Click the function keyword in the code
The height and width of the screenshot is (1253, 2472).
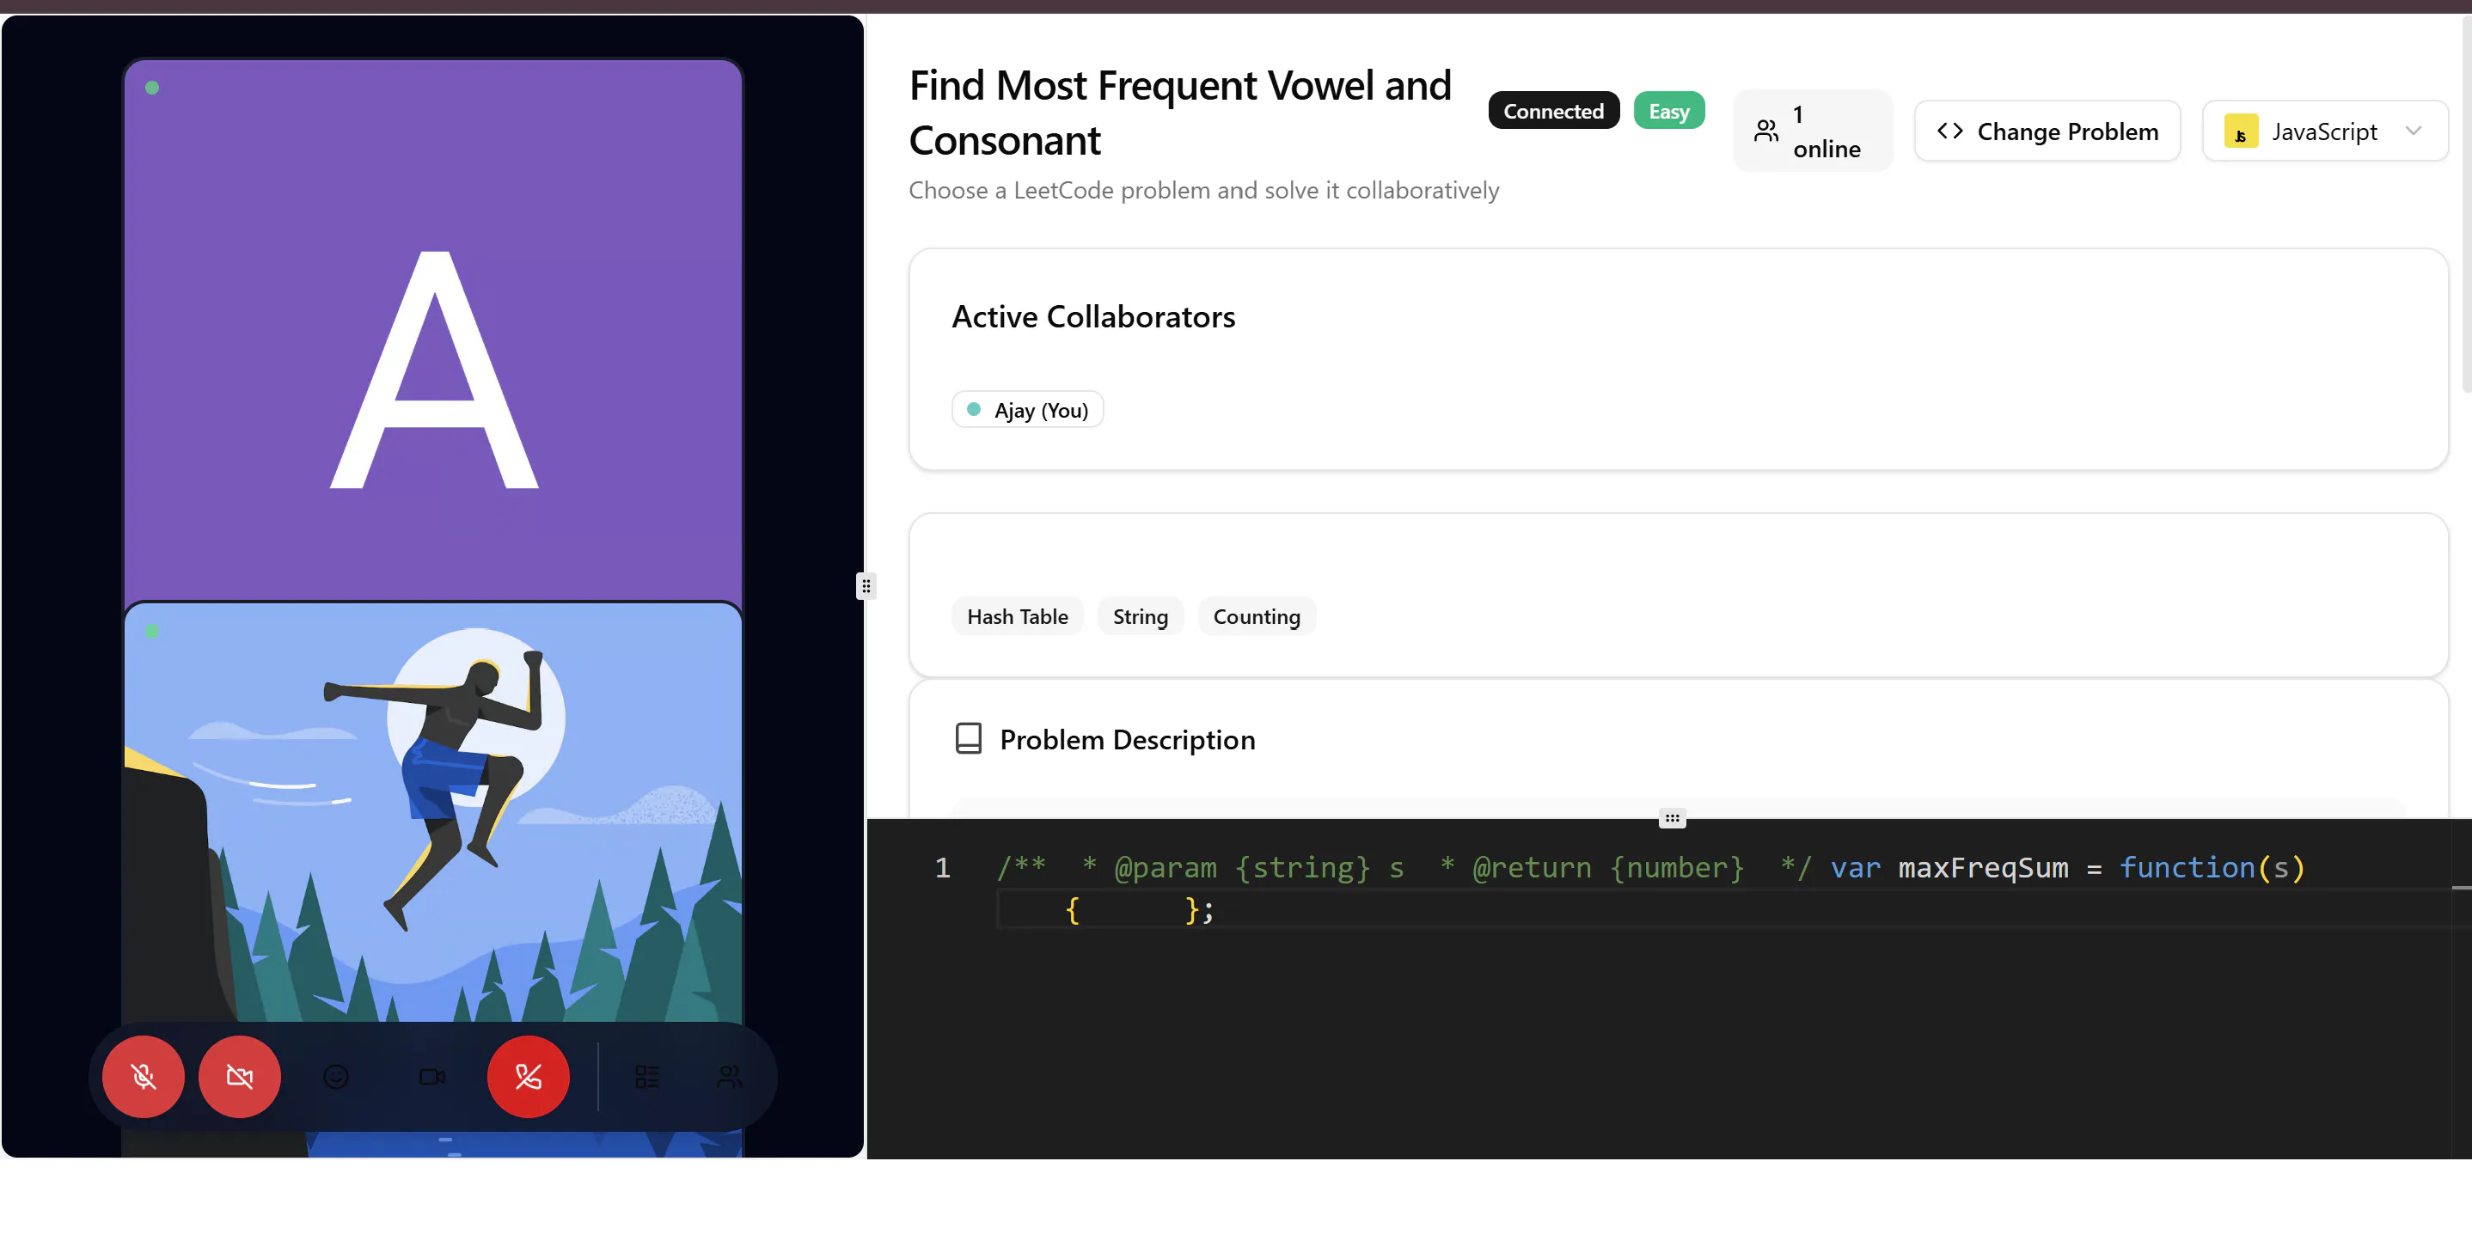2187,868
